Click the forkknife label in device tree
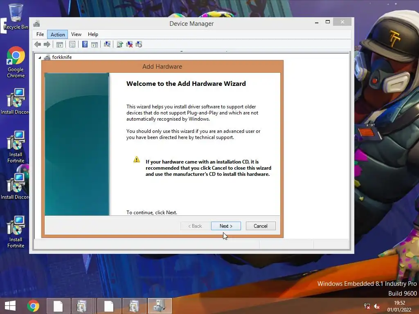 (x=62, y=57)
